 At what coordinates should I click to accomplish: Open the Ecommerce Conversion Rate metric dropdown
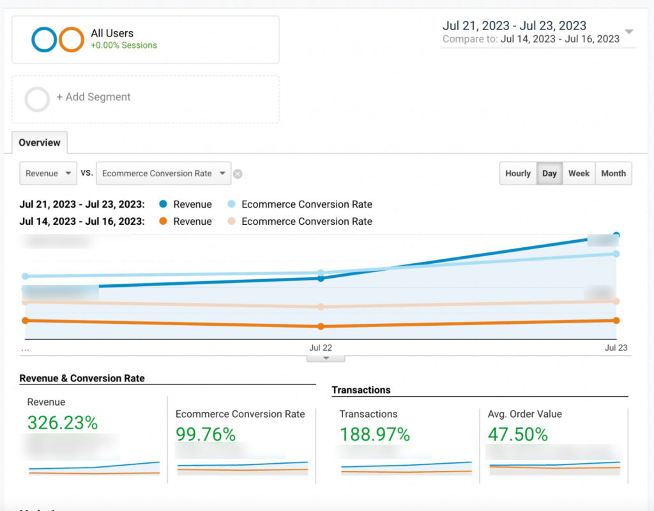163,174
